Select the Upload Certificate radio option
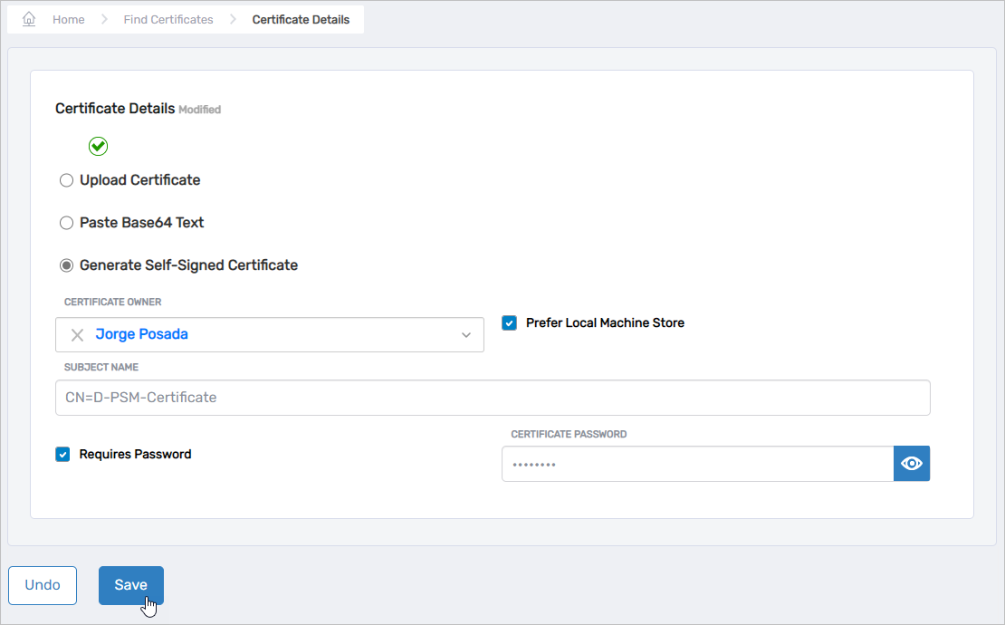 (x=66, y=180)
